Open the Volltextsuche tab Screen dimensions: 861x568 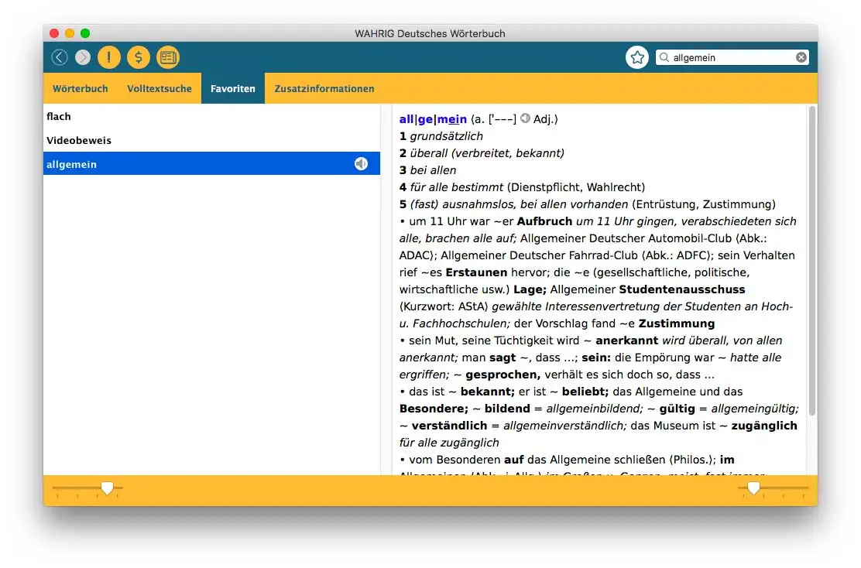pos(160,88)
